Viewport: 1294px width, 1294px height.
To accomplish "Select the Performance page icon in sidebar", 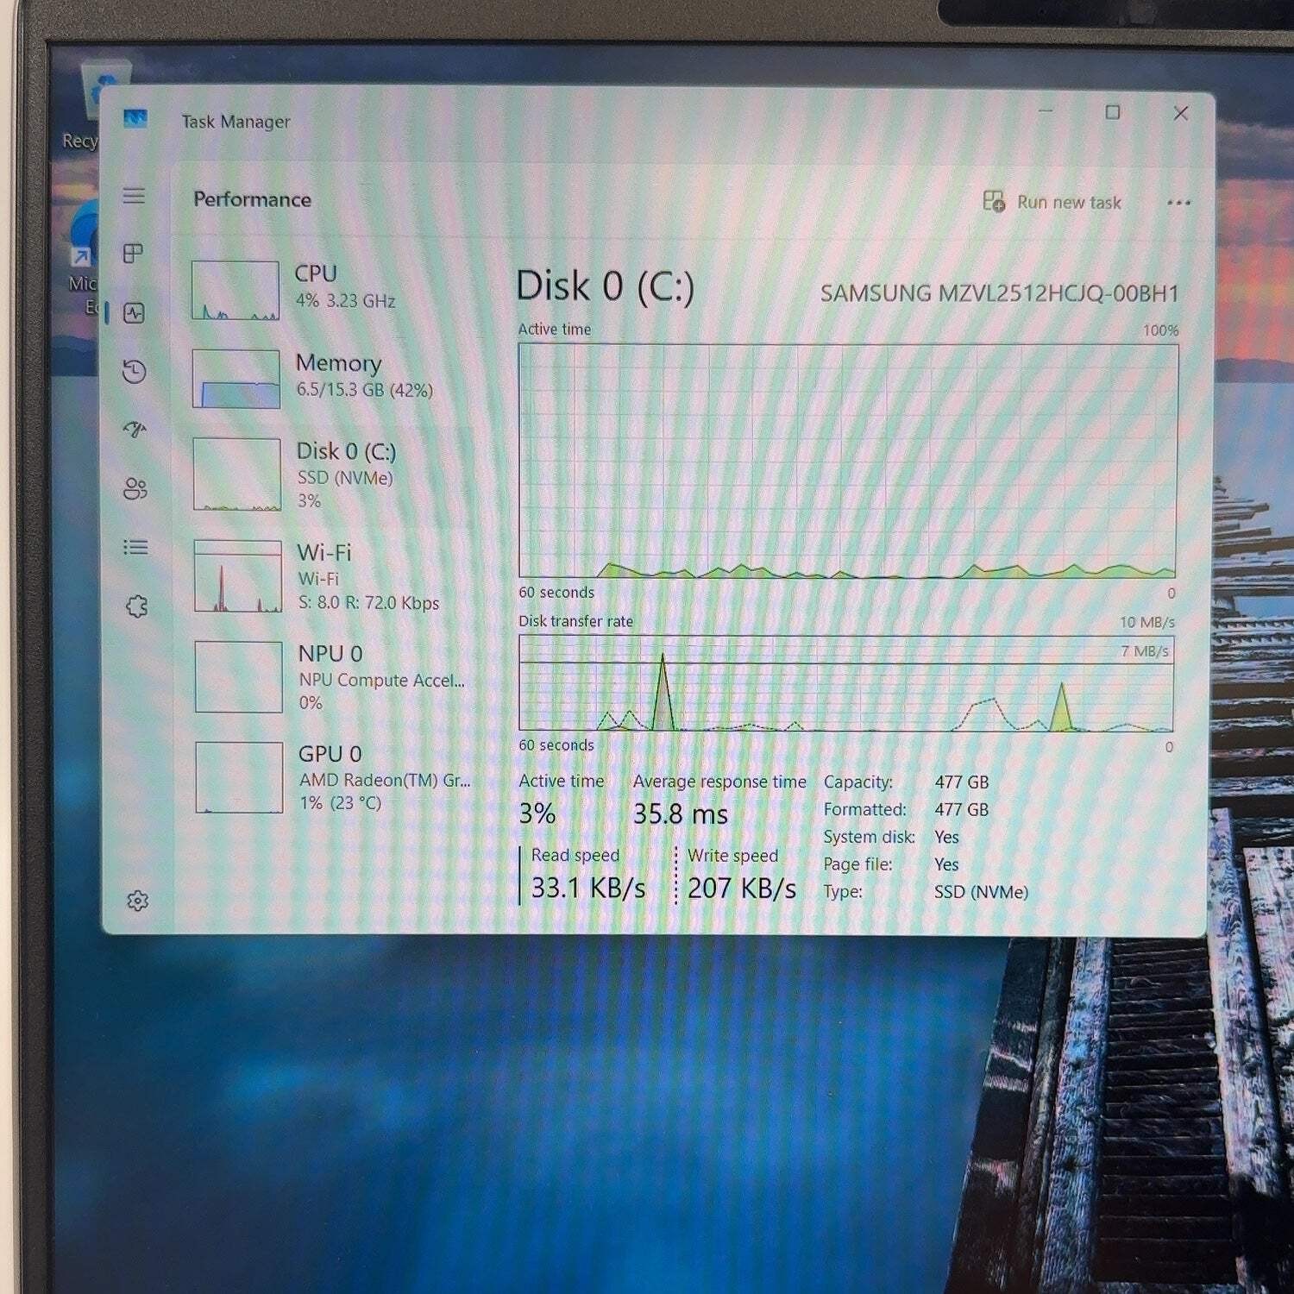I will 135,312.
